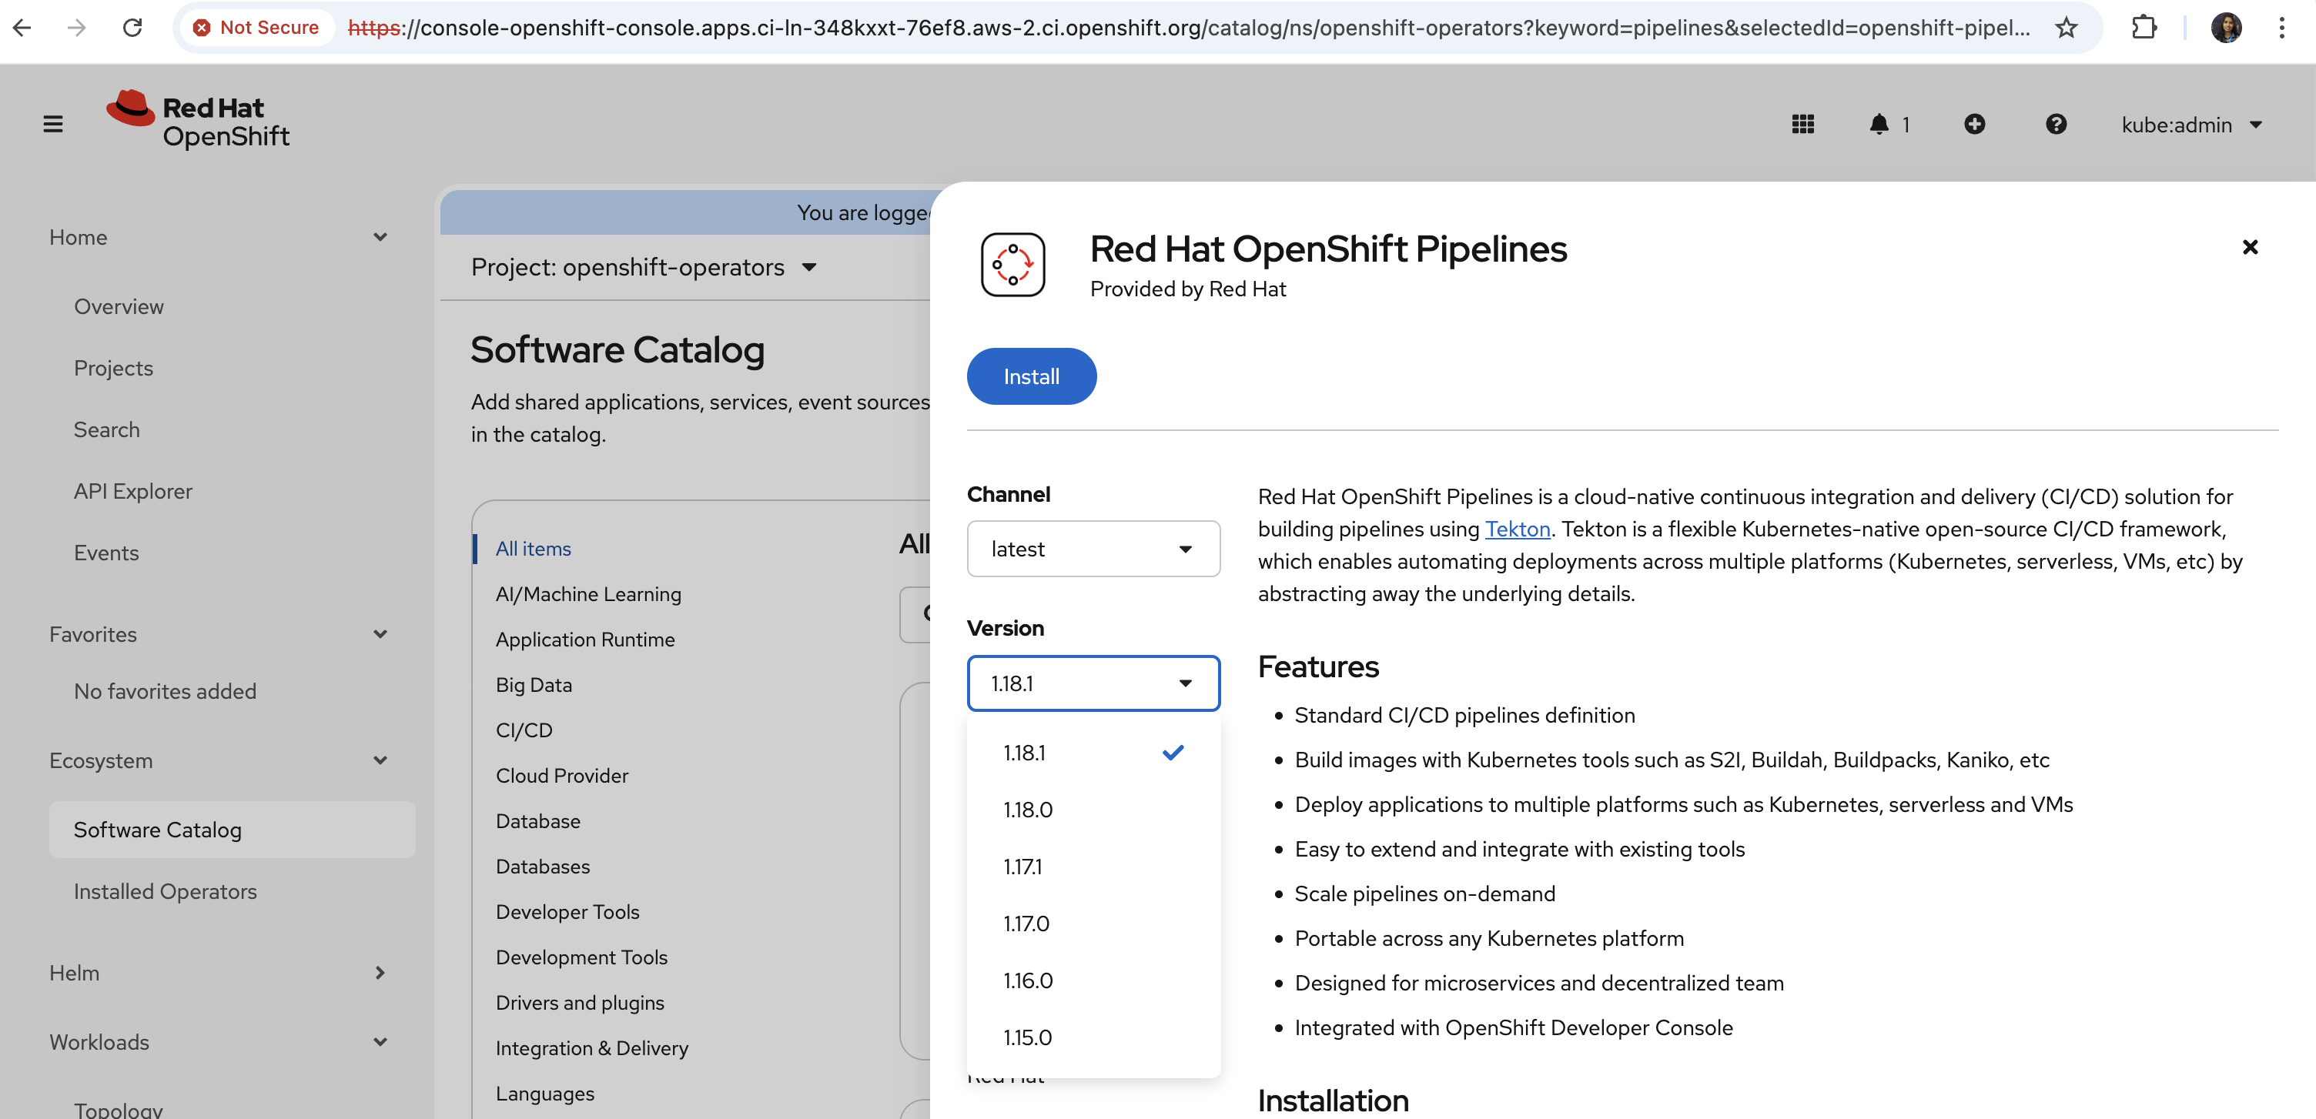The image size is (2316, 1119).
Task: Collapse the Version 1.18.1 dropdown
Action: click(1093, 684)
